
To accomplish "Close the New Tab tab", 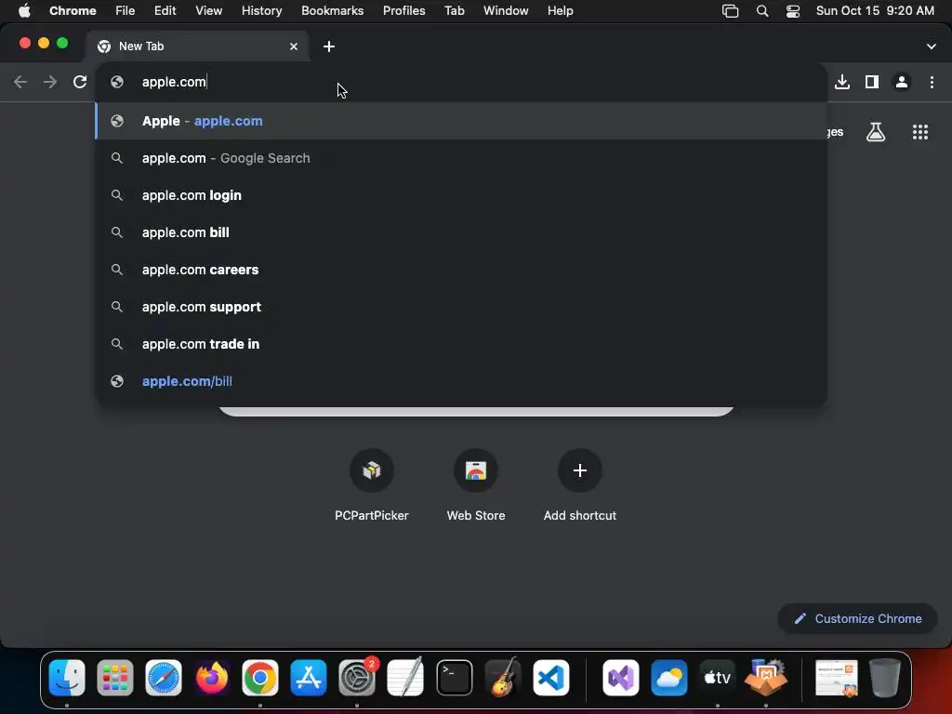I will (x=294, y=46).
